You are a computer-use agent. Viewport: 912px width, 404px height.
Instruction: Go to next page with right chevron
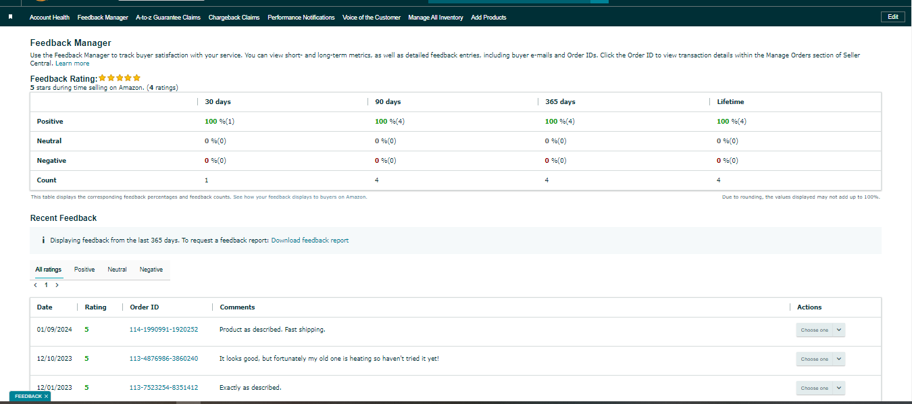[x=57, y=285]
